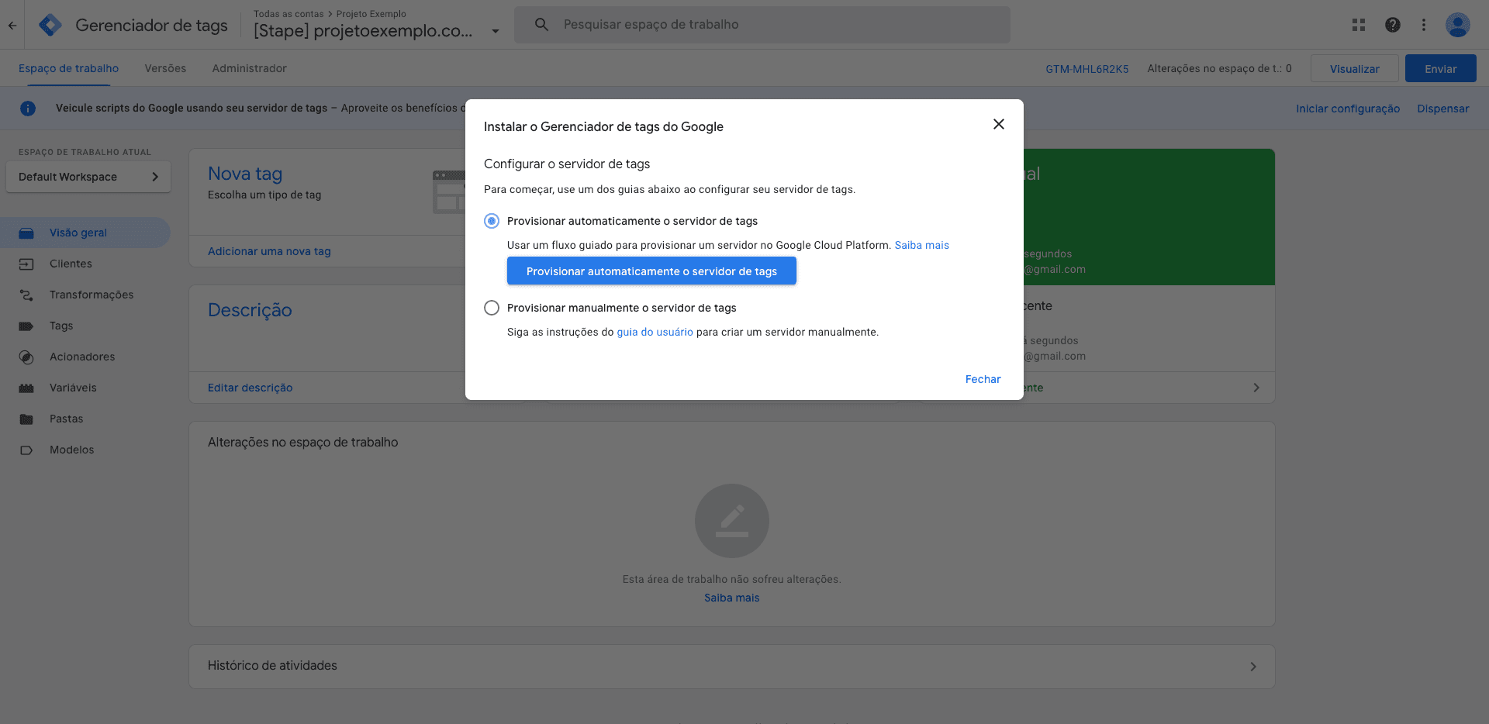This screenshot has height=724, width=1489.
Task: Switch to the Administrador tab
Action: [249, 68]
